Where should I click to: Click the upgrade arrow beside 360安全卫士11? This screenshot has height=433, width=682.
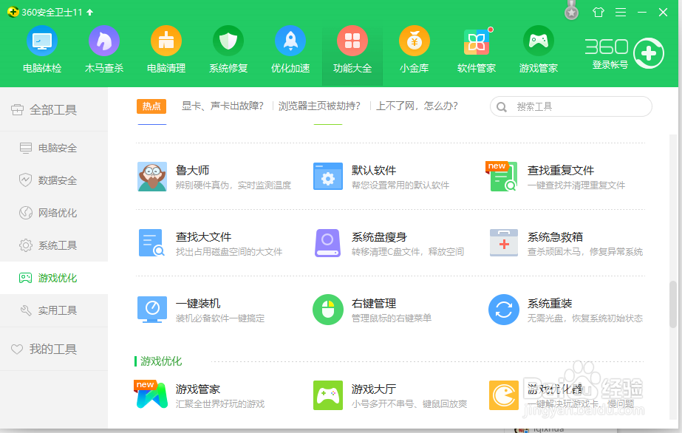[90, 12]
